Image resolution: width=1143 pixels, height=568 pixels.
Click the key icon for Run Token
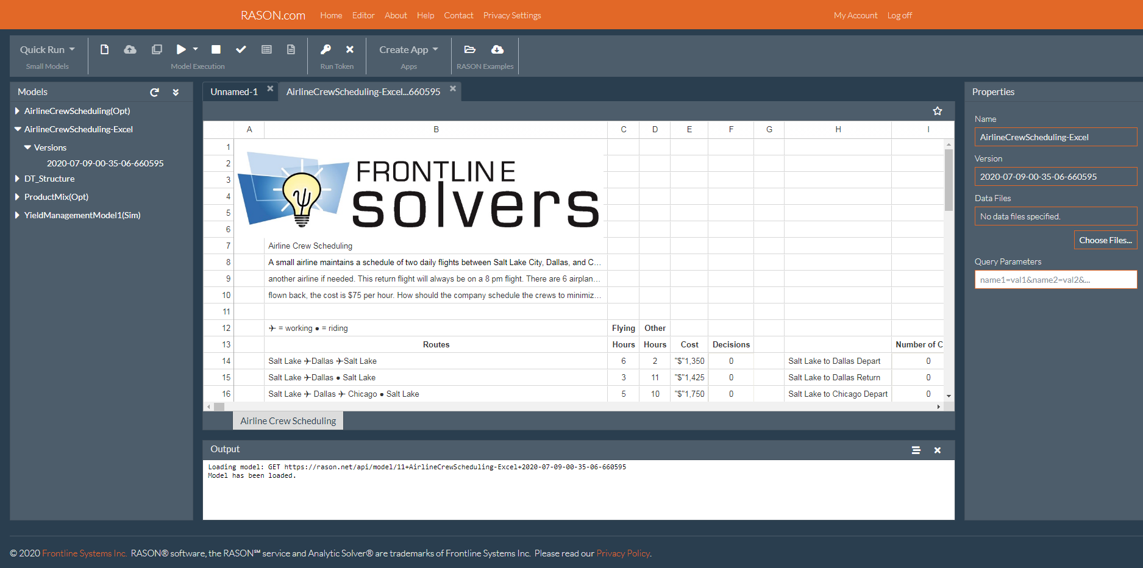click(x=326, y=49)
